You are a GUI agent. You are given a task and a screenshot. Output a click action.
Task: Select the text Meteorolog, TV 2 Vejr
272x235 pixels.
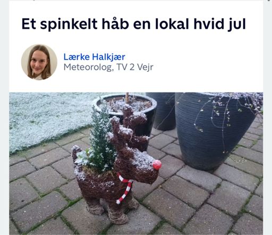tap(108, 67)
